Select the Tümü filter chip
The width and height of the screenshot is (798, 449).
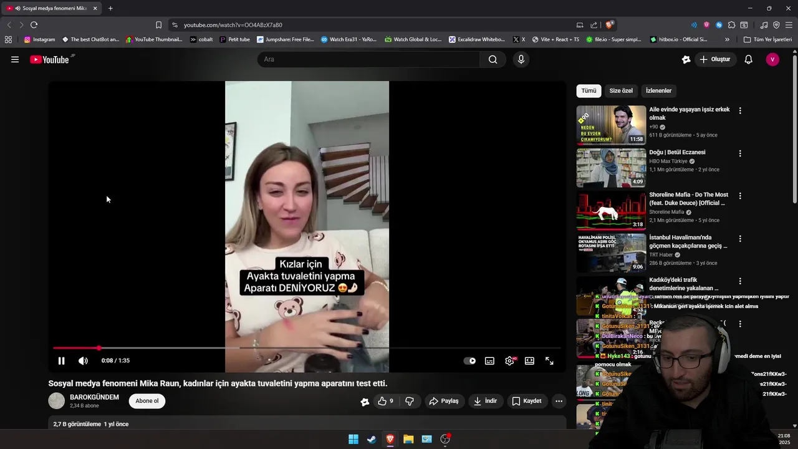(589, 91)
